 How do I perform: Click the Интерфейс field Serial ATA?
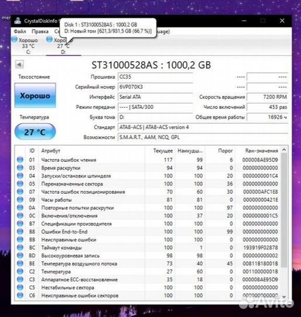click(155, 97)
